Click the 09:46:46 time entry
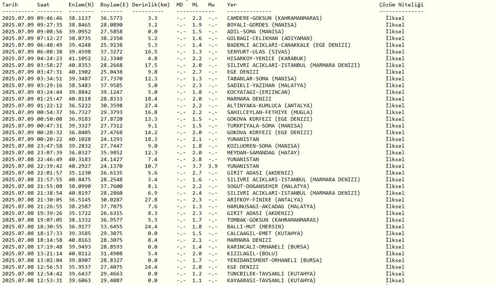Screen dimensions: 497x285 tap(49, 18)
